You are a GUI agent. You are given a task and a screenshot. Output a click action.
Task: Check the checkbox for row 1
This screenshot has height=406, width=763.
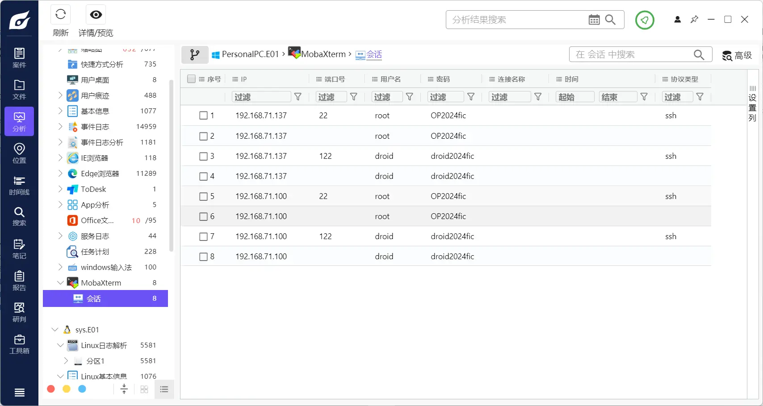click(203, 116)
